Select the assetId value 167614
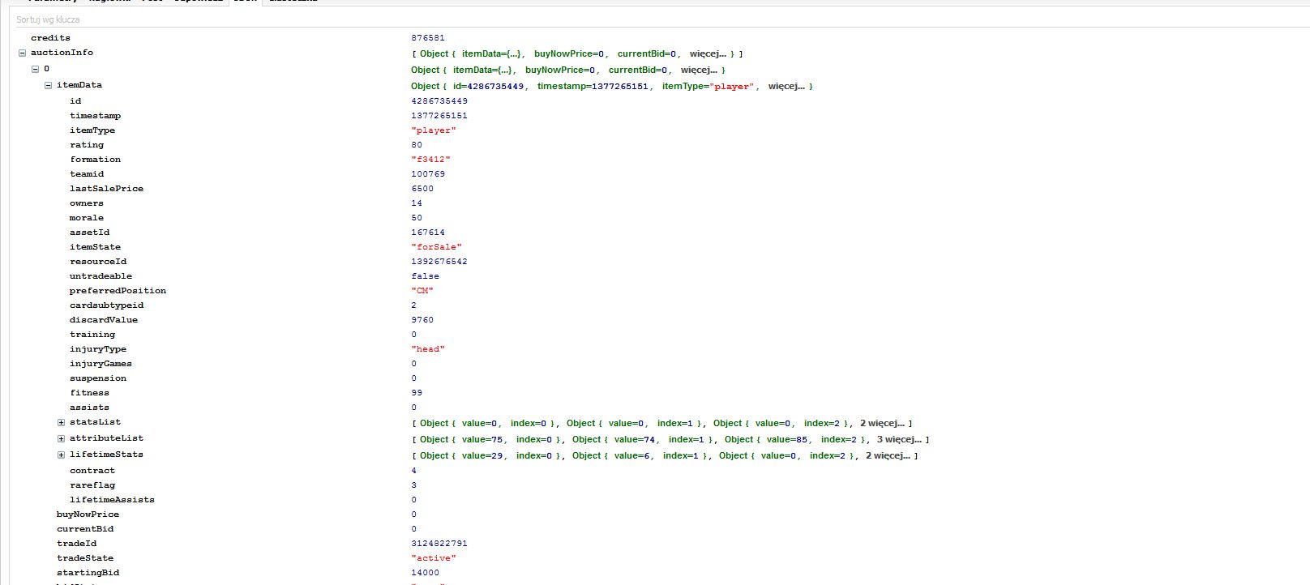Image resolution: width=1310 pixels, height=585 pixels. [x=428, y=233]
